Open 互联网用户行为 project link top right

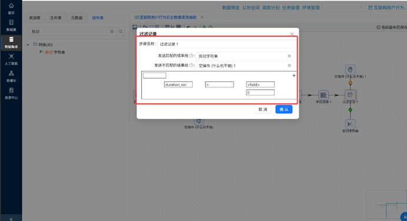coord(387,8)
